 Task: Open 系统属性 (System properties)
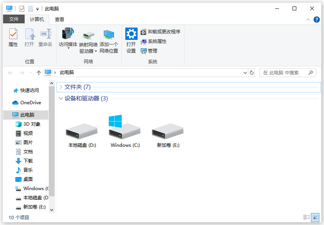click(153, 41)
